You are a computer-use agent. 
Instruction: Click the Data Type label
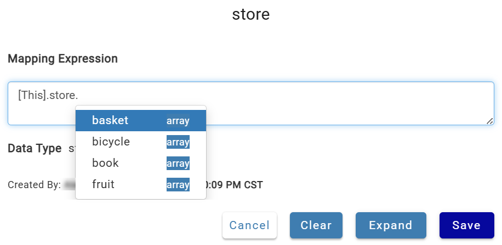pyautogui.click(x=35, y=149)
